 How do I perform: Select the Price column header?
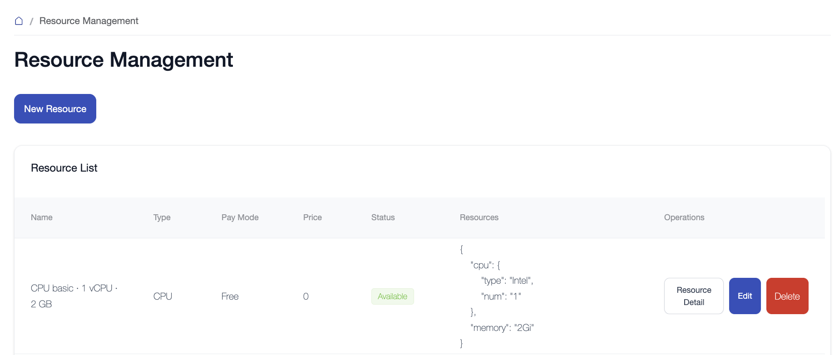tap(312, 217)
